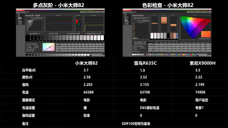Click the RGB balance line chart
This screenshot has width=228, height=128.
coord(59,23)
